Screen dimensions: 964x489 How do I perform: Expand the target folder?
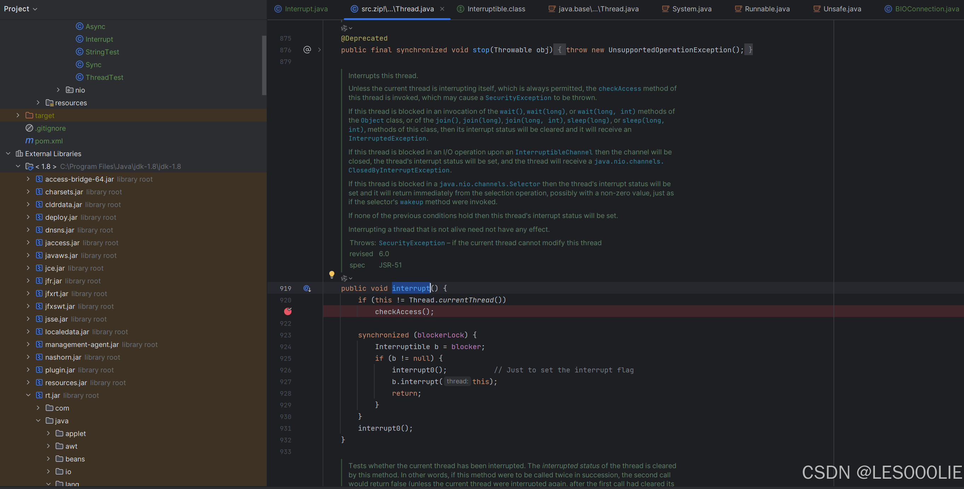click(18, 116)
